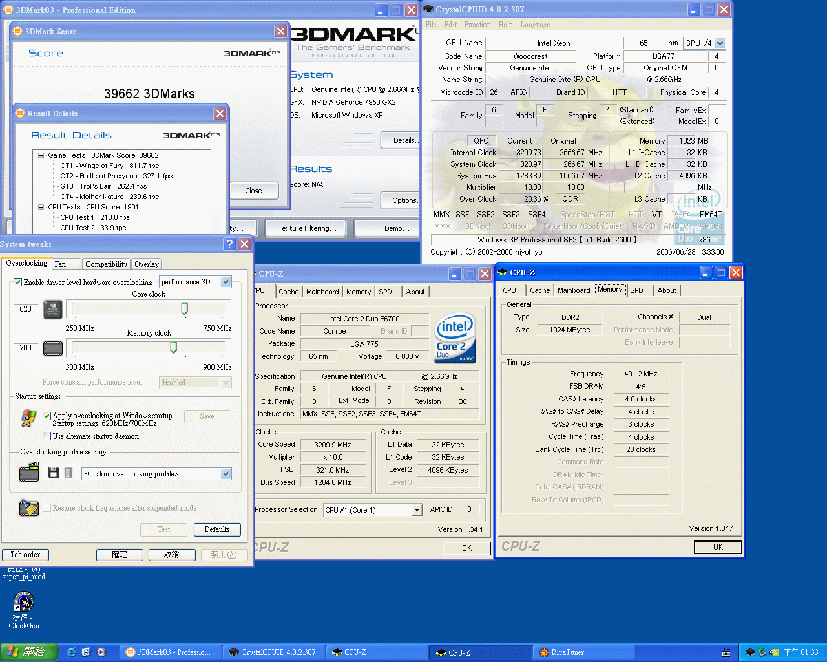Click the core clock 620 value field
827x662 pixels.
coord(26,309)
